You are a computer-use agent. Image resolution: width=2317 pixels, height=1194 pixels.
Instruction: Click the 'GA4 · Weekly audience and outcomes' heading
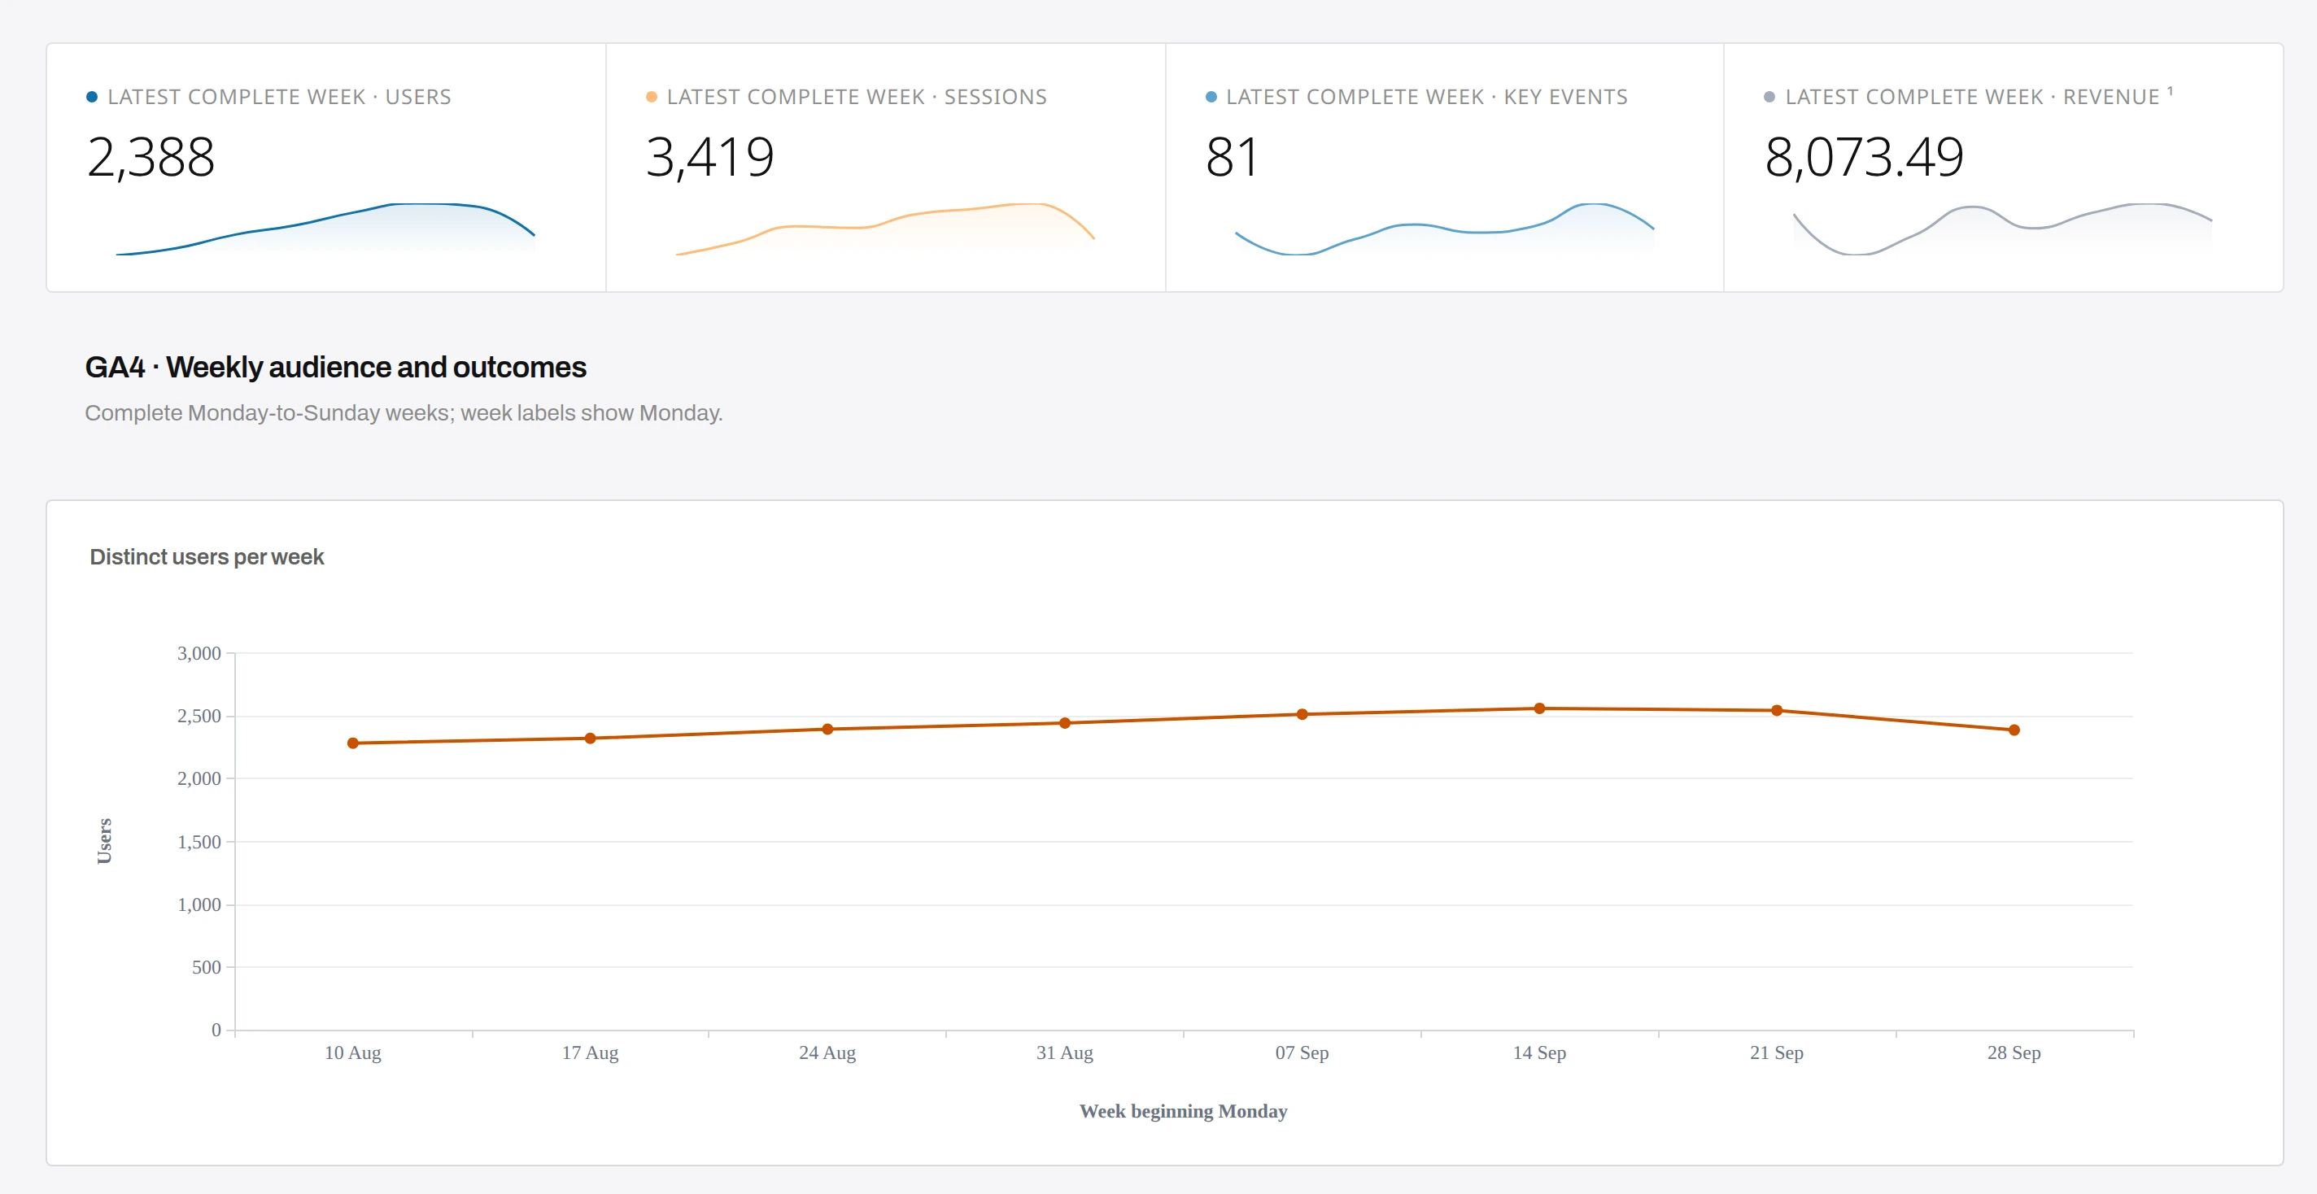point(335,367)
